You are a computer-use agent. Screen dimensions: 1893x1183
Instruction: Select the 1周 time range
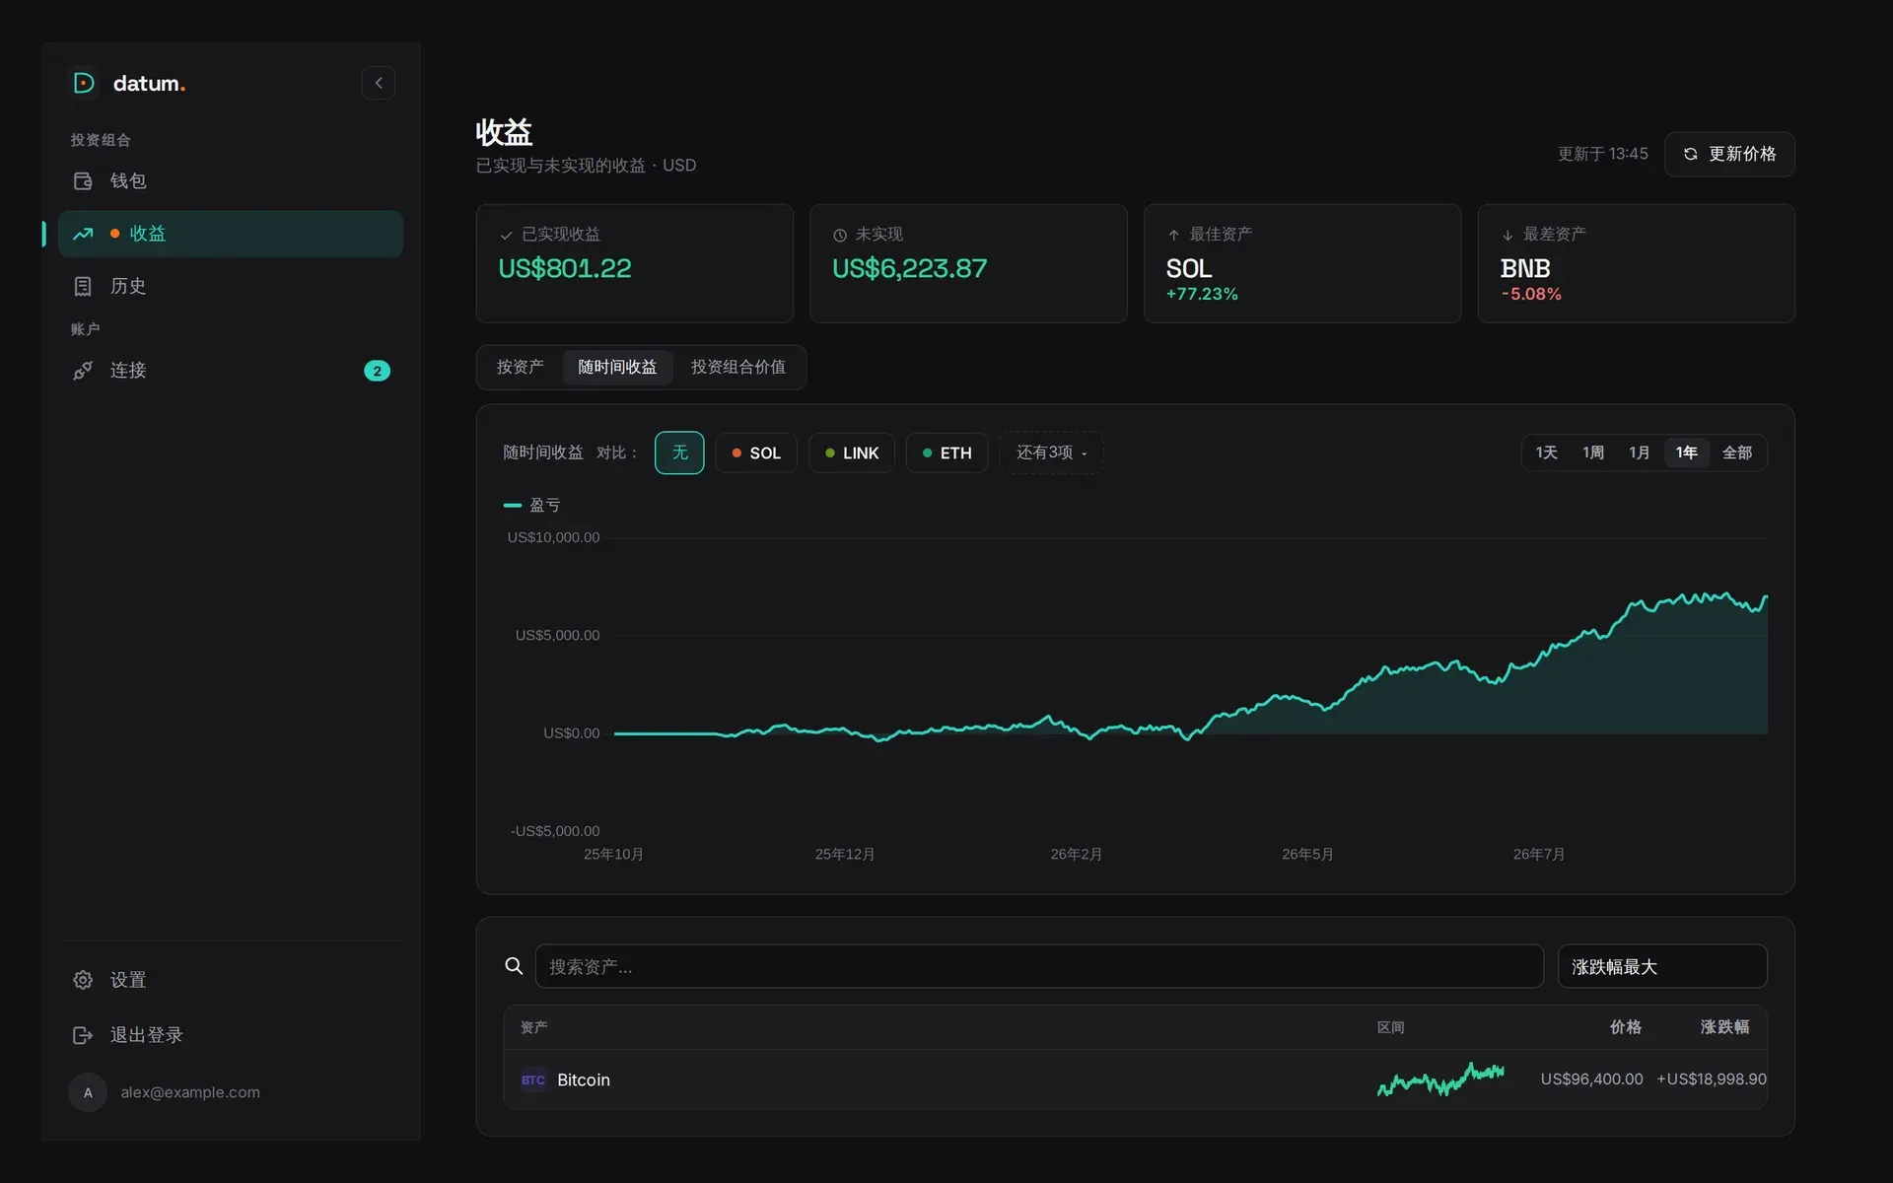[1593, 452]
